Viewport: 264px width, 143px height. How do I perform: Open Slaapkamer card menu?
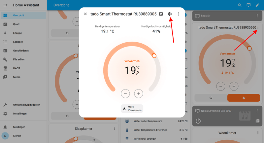click(114, 128)
